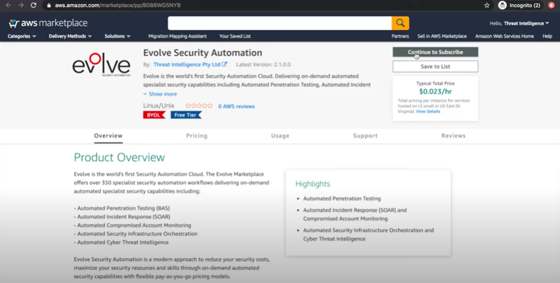This screenshot has width=560, height=283.
Task: Click the Highlights heading
Action: pos(313,184)
